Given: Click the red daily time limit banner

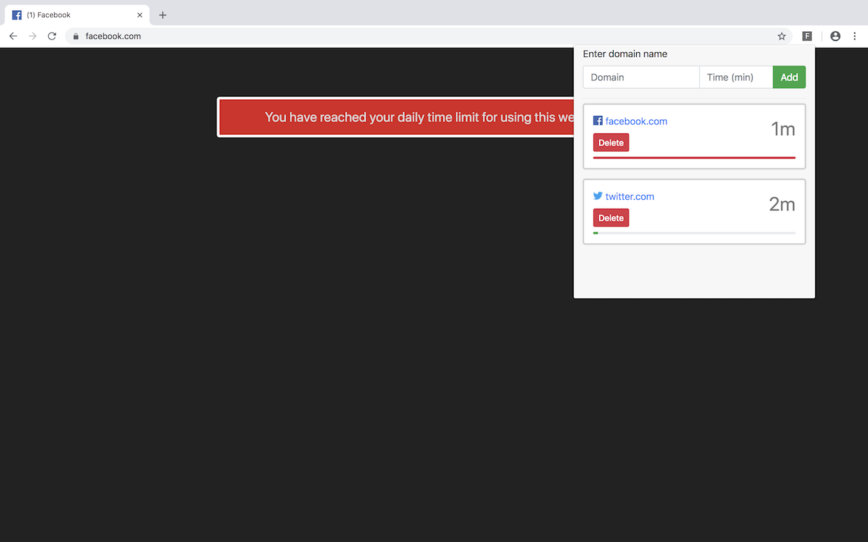Looking at the screenshot, I should (396, 117).
